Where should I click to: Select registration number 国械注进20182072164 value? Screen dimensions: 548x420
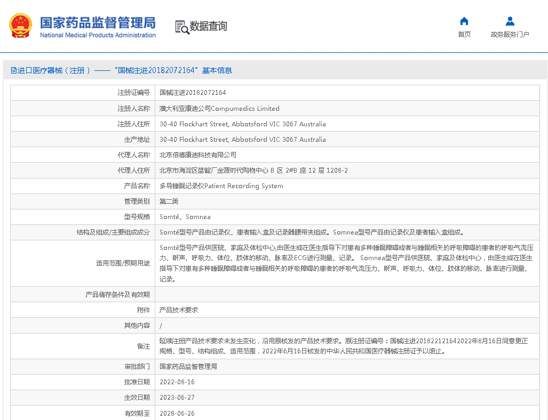(193, 93)
